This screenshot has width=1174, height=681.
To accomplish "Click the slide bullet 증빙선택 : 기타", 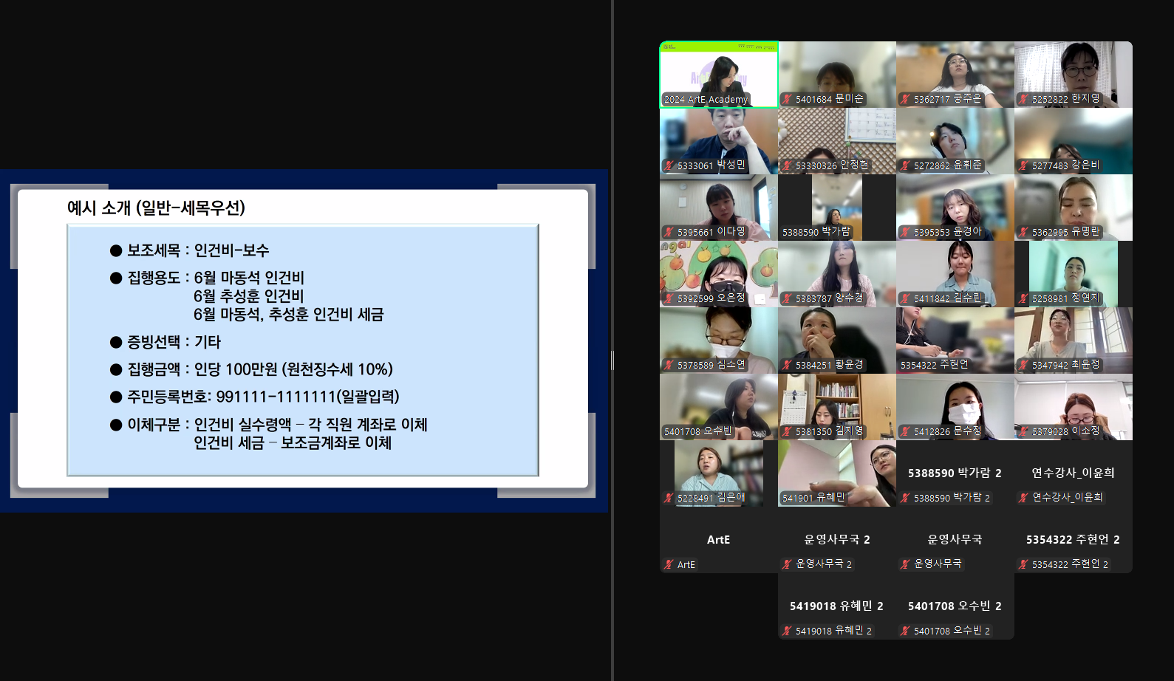I will (174, 342).
